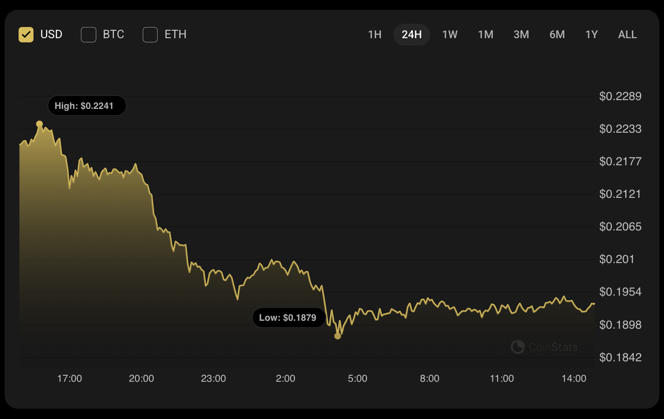
Task: Click the $0.2065 axis value
Action: [x=620, y=227]
